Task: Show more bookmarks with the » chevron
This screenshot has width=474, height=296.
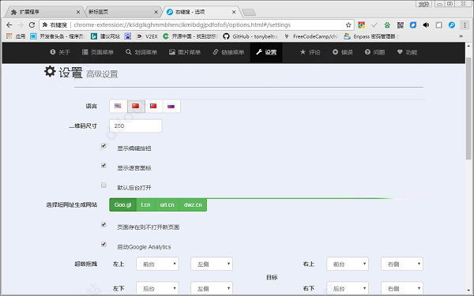Action: tap(461, 36)
